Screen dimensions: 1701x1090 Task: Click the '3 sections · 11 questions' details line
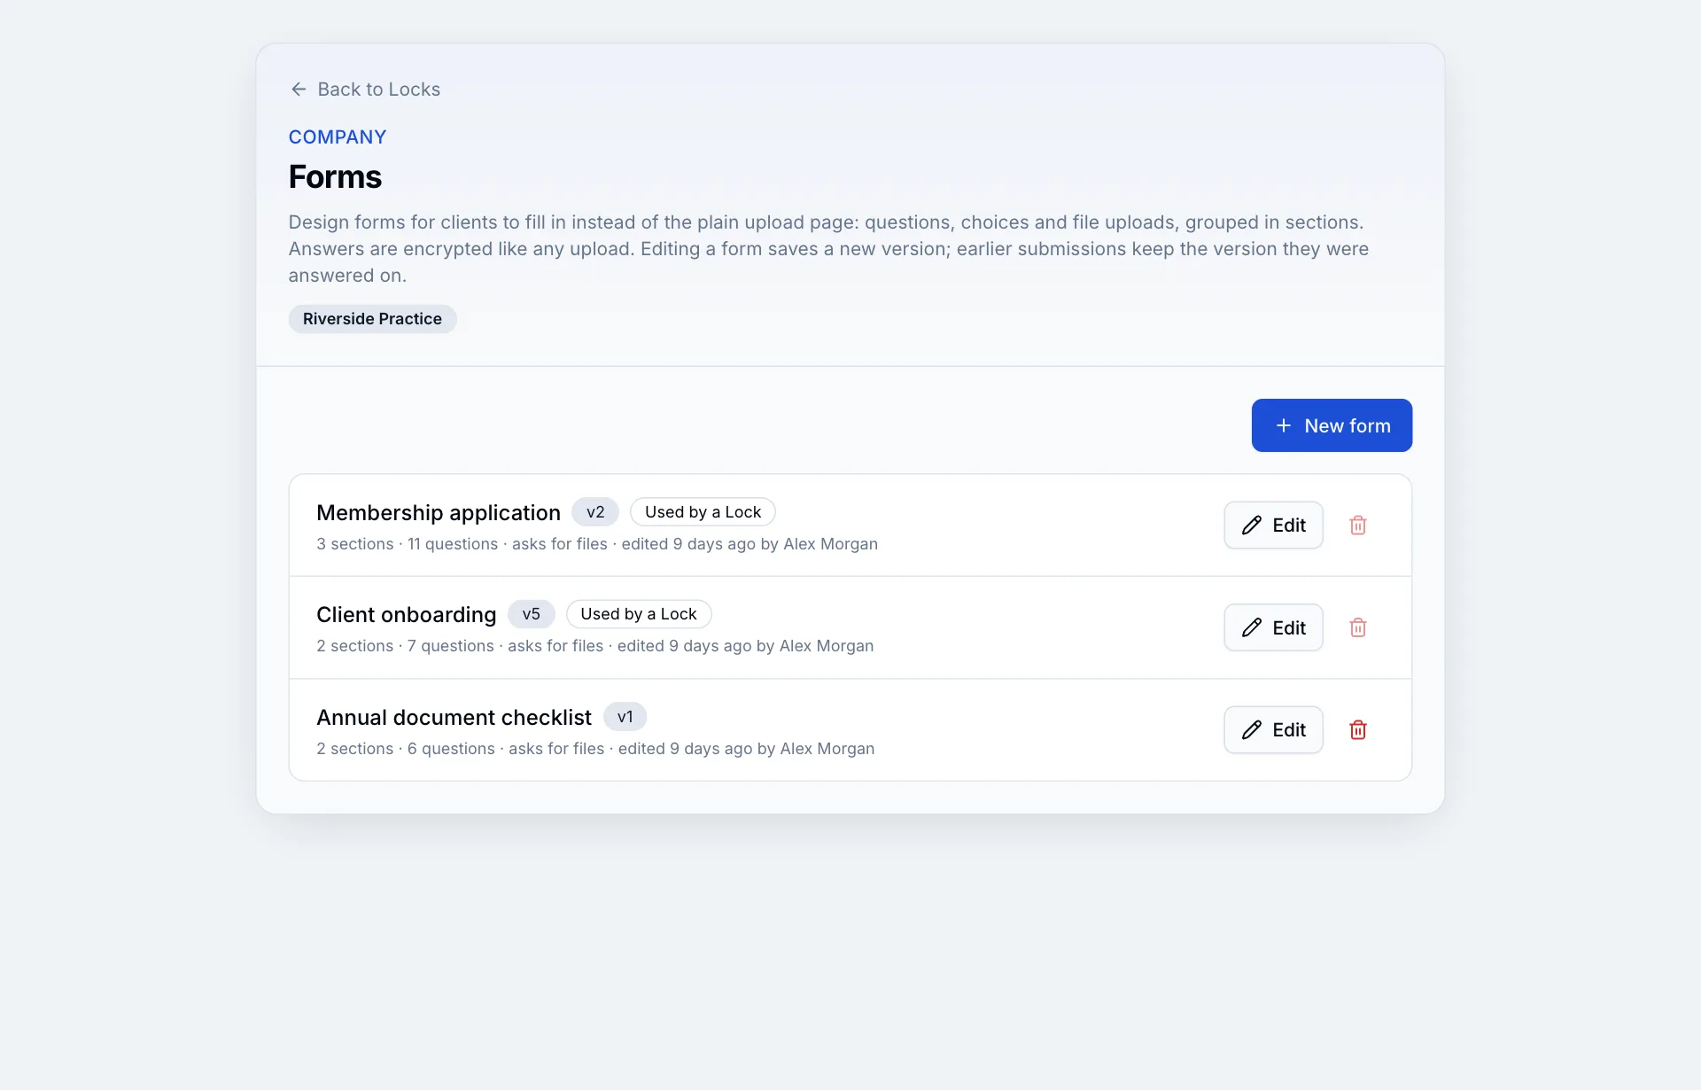point(597,544)
